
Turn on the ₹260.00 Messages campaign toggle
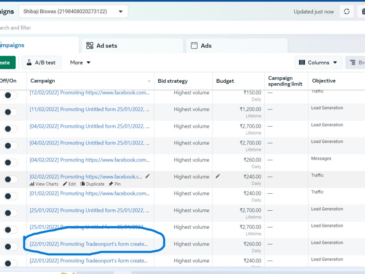point(11,163)
